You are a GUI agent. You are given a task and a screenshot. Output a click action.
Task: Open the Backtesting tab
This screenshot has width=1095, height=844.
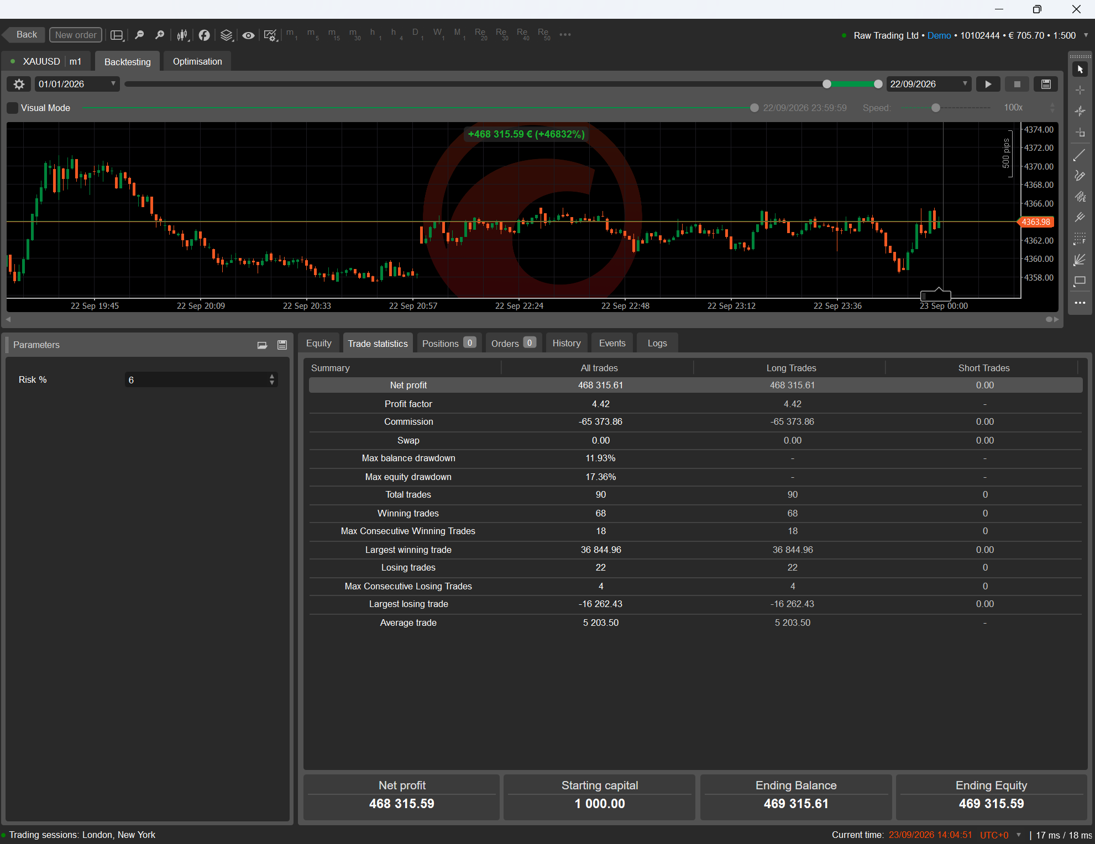coord(128,61)
